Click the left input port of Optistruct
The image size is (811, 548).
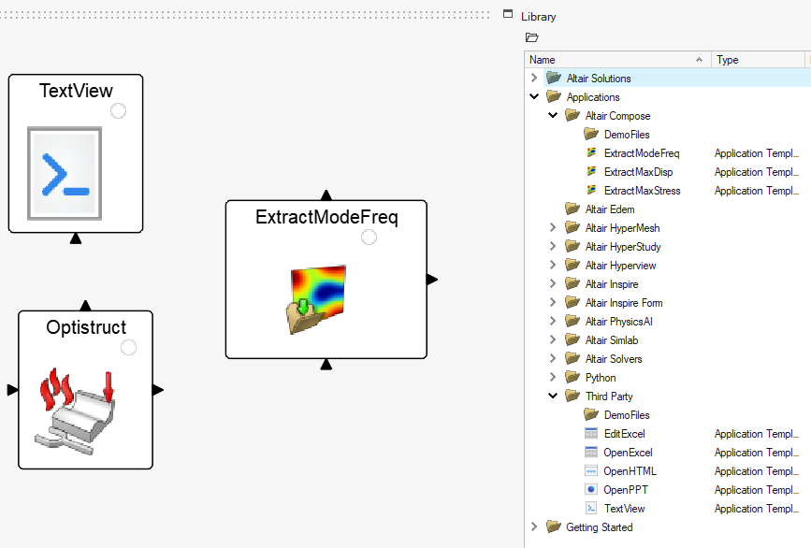coord(12,390)
